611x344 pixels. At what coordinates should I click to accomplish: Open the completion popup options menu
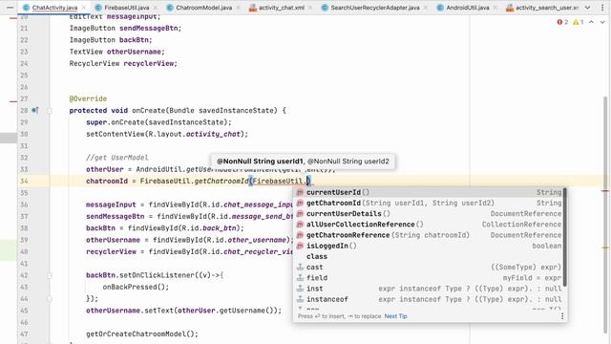562,316
